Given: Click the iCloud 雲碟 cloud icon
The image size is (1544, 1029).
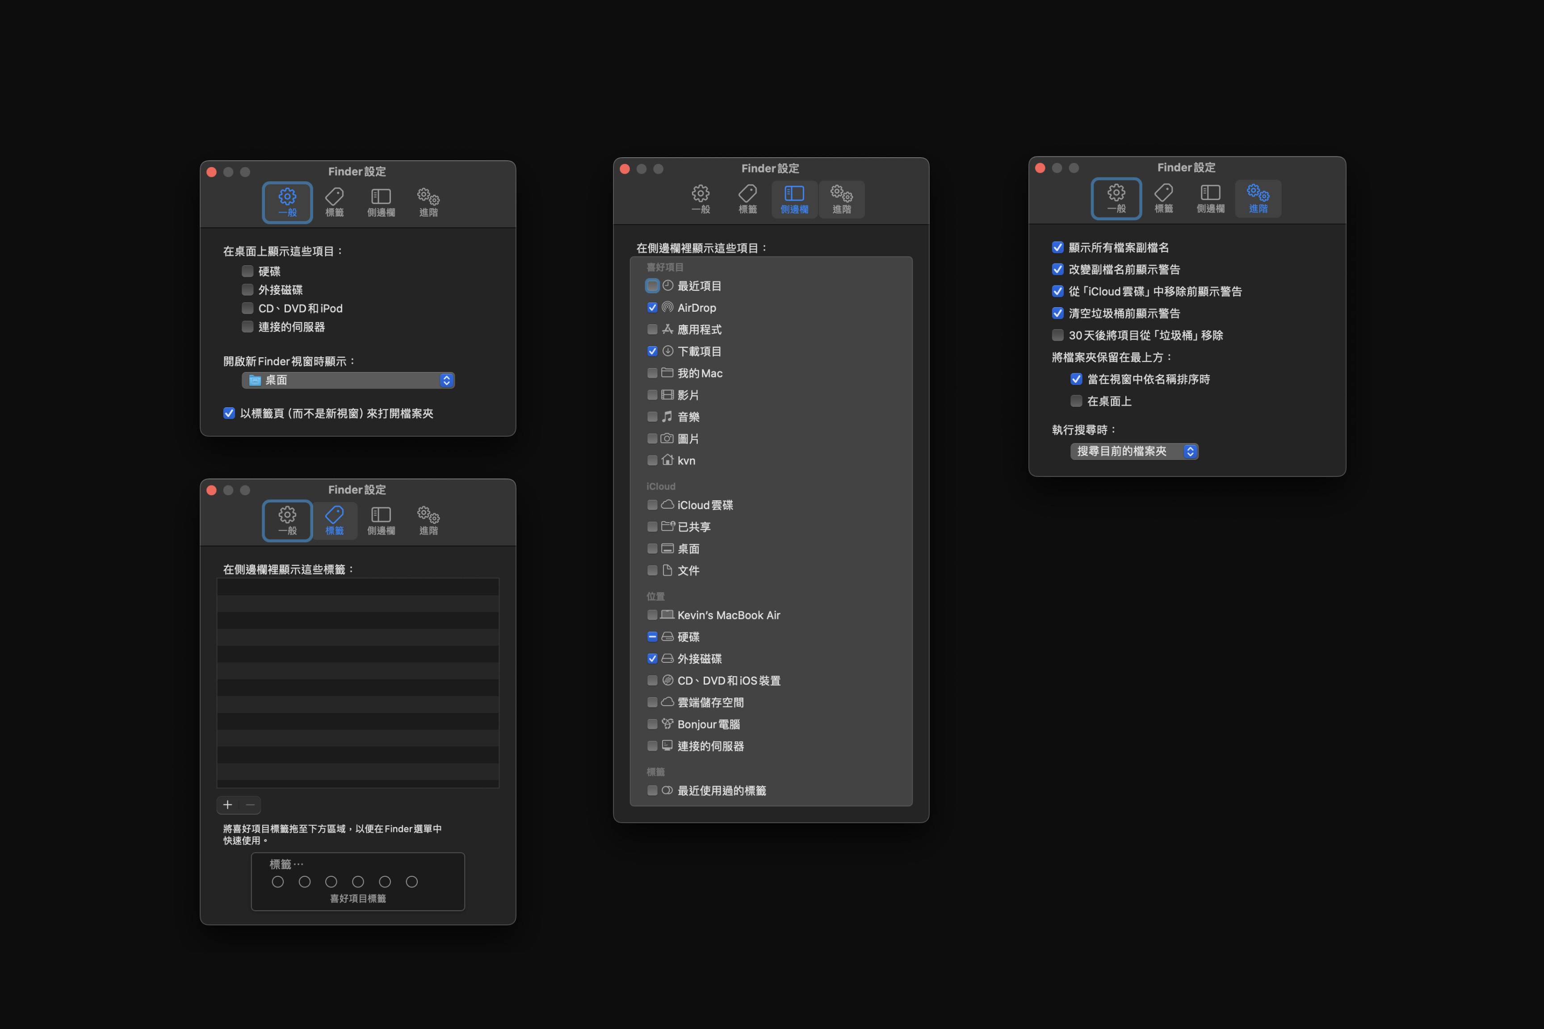Looking at the screenshot, I should (667, 505).
